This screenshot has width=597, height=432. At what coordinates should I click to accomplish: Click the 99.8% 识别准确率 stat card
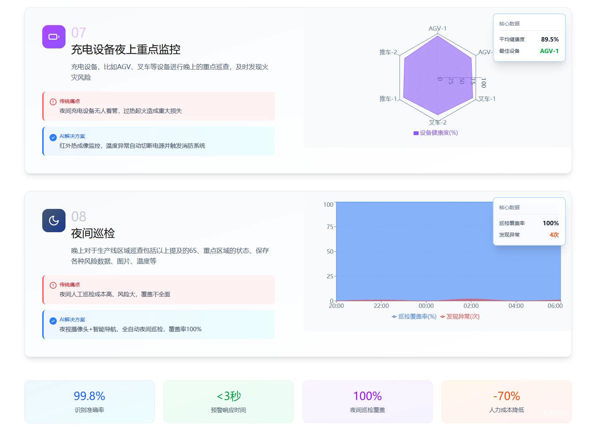click(x=90, y=402)
